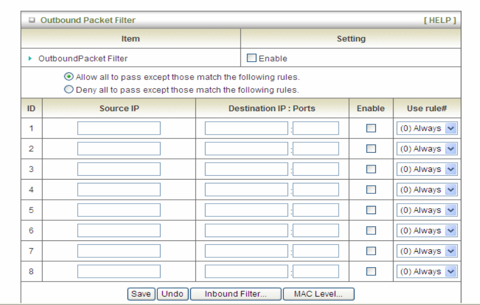
Task: Select "Allow all to pass" radio option
Action: (x=69, y=77)
